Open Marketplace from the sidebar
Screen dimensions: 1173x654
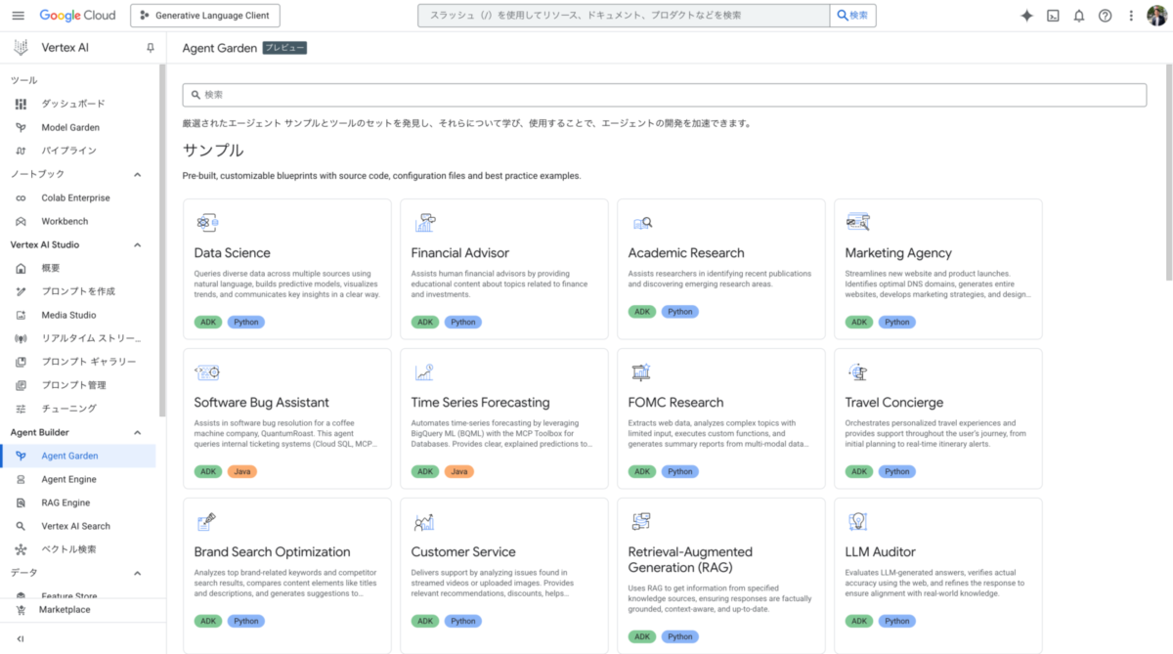pyautogui.click(x=65, y=607)
